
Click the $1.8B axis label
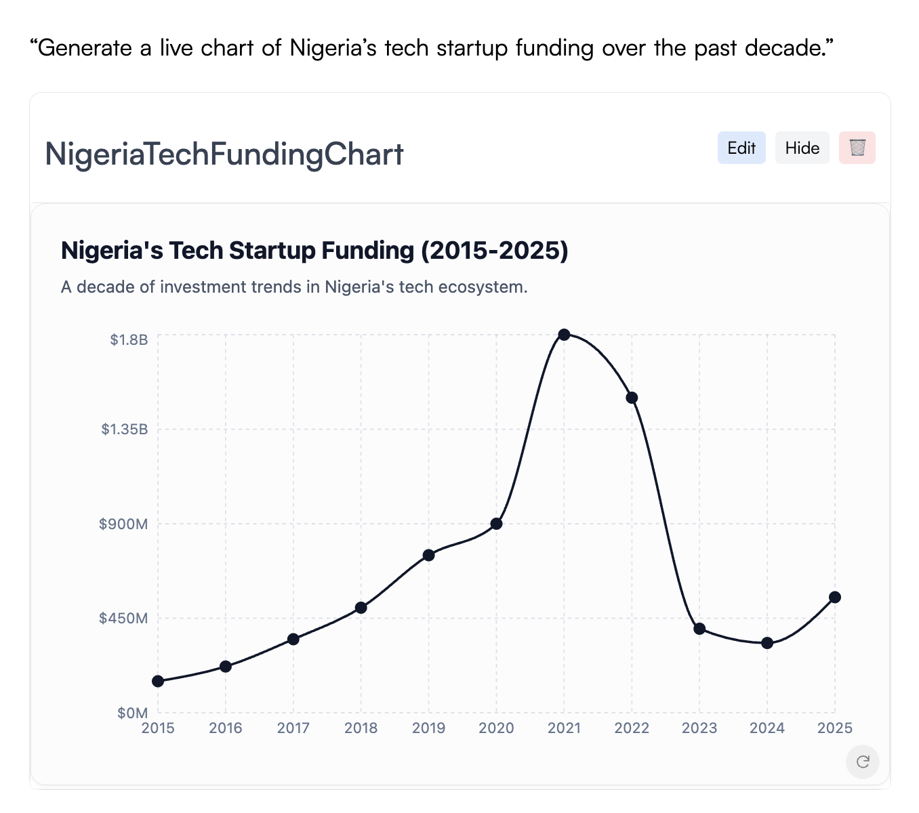129,339
